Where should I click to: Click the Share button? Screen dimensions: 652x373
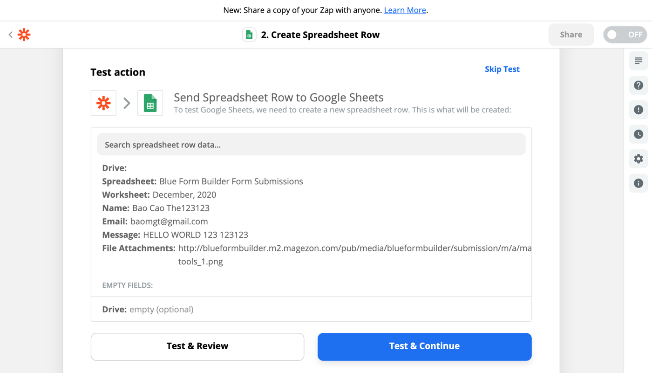(x=571, y=34)
